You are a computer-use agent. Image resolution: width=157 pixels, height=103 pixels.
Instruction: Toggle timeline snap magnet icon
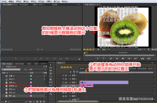71,72
